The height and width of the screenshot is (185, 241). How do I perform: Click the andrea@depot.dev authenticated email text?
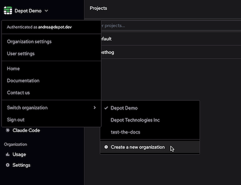tap(55, 27)
